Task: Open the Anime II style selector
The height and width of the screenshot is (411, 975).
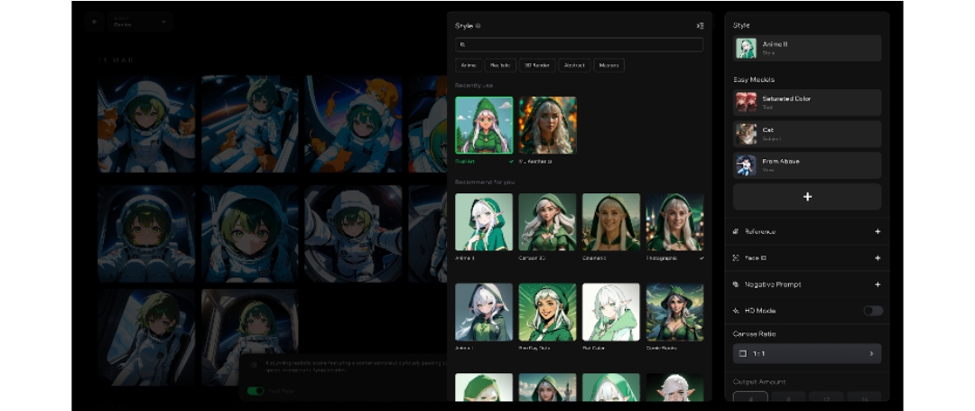Action: tap(807, 48)
